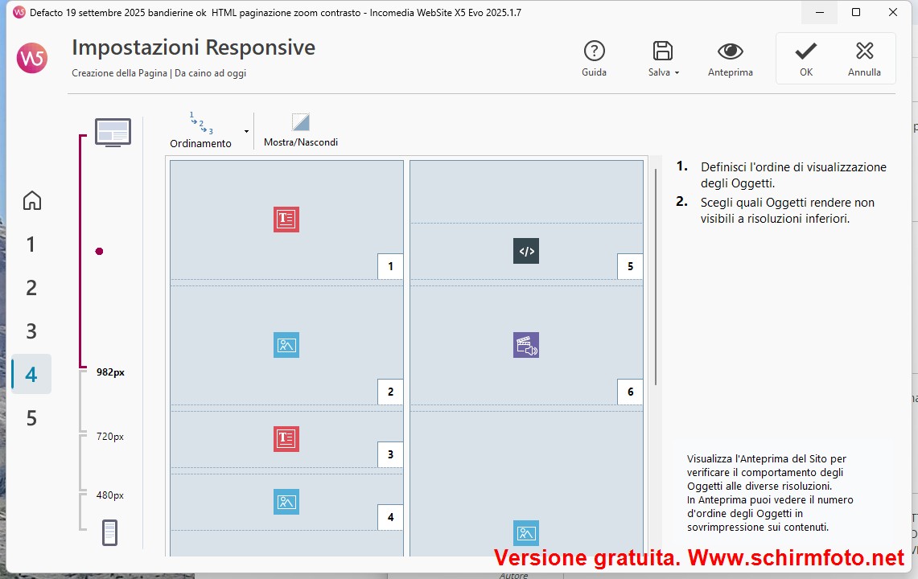Switch to step 3 in the sidebar
918x579 pixels.
click(x=31, y=331)
